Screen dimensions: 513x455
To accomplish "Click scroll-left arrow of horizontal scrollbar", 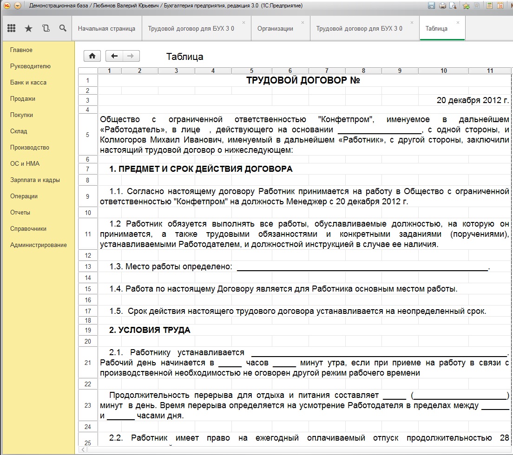I will click(83, 450).
